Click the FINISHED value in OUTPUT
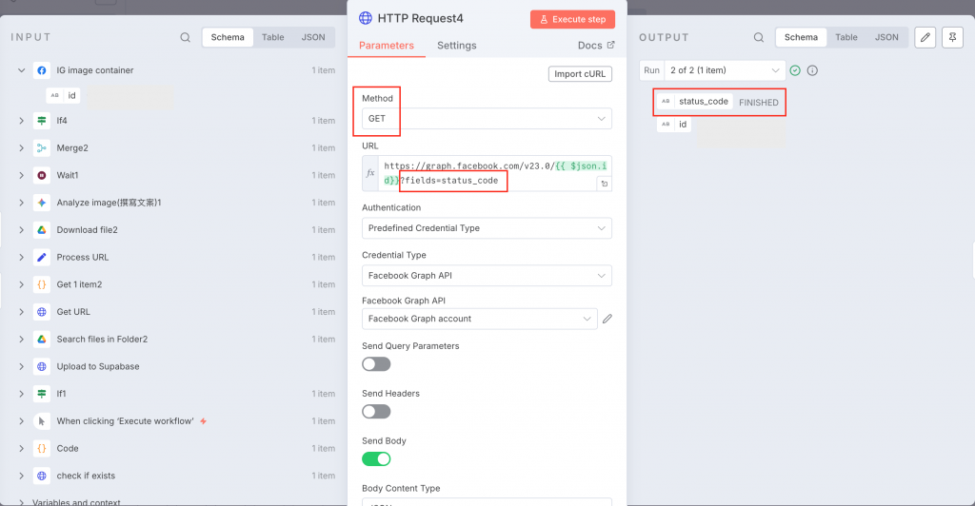The height and width of the screenshot is (506, 975). pos(759,103)
